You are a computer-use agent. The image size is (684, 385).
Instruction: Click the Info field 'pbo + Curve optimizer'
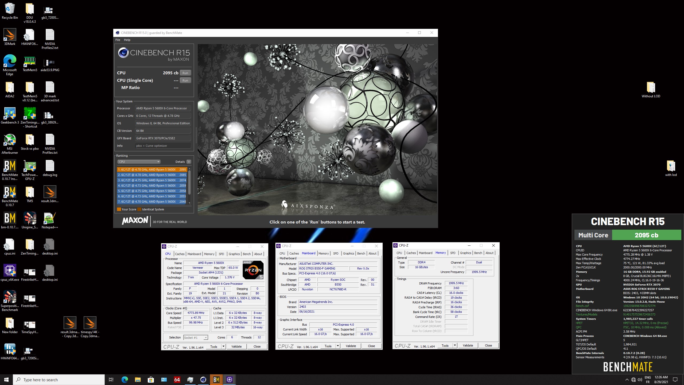[163, 146]
